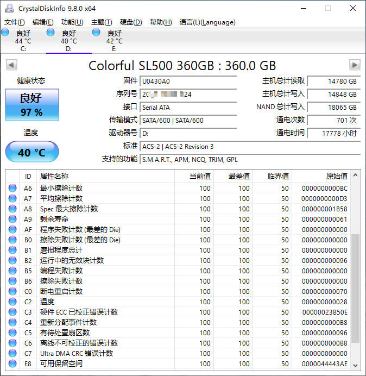Viewport: 366px width, 376px height.
Task: Click the status icon for row A9 剩余寿命
Action: coord(12,219)
